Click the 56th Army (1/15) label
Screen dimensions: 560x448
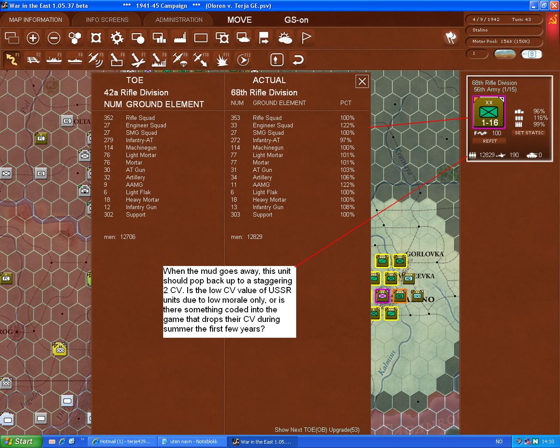[x=495, y=89]
